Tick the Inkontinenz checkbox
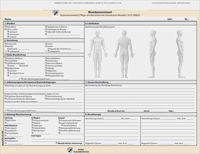200x154 pixels. tap(46, 61)
